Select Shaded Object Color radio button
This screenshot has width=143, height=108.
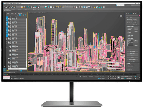point(132,23)
